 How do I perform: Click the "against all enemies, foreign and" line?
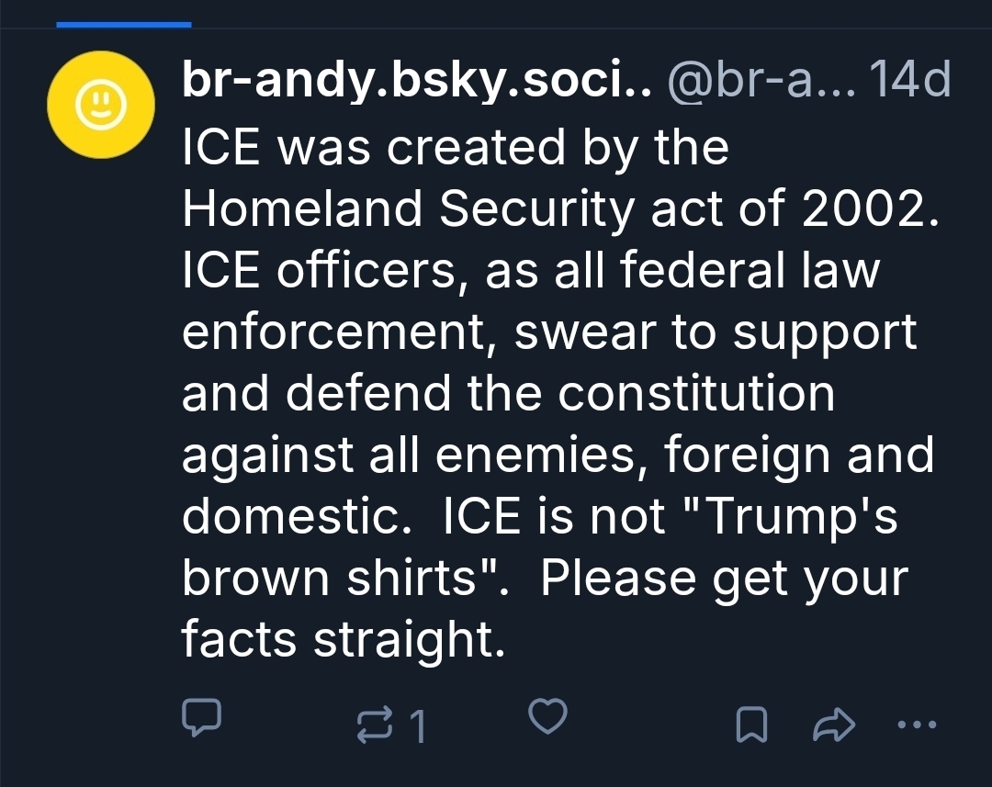pos(558,455)
